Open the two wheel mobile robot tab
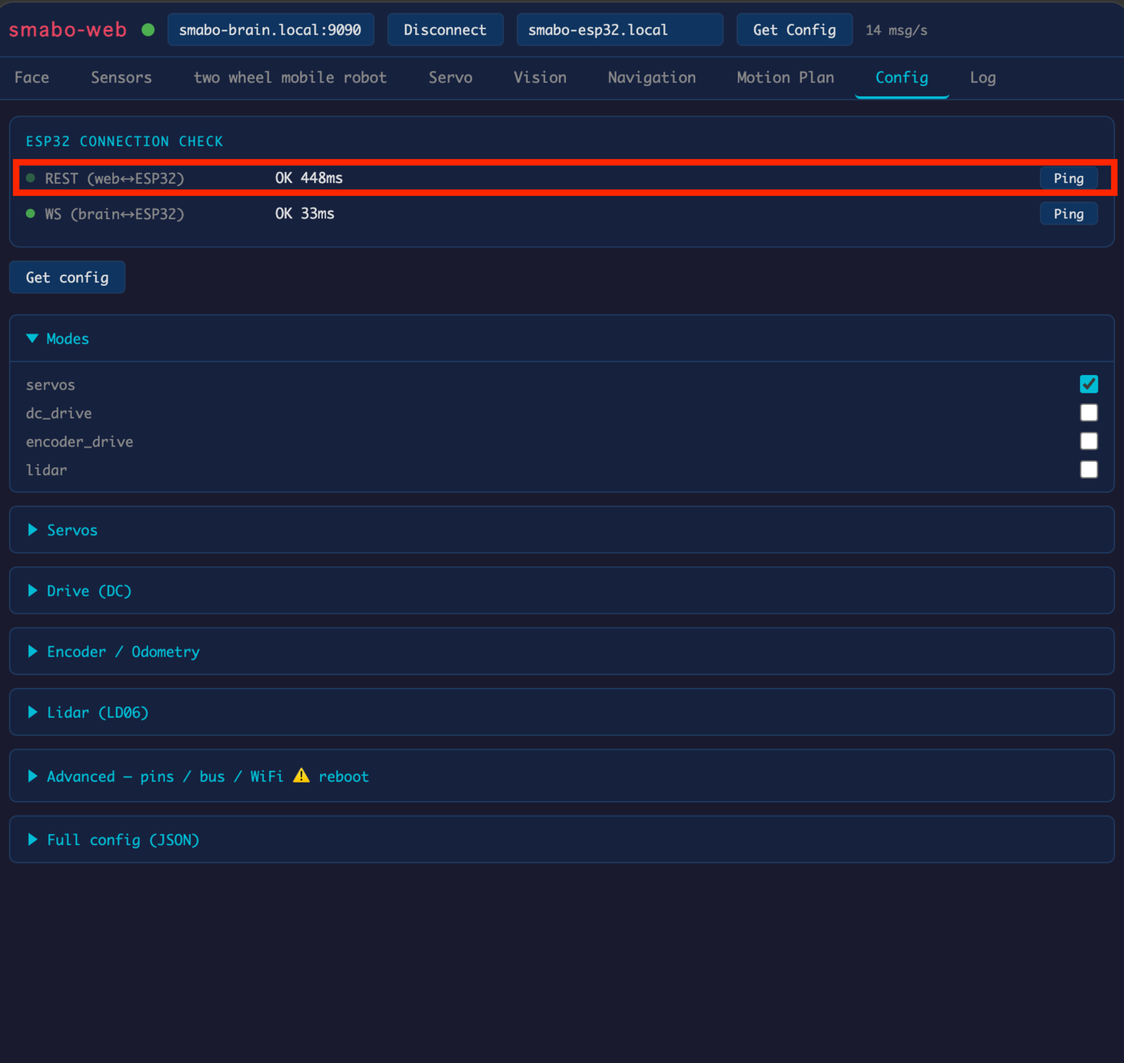 point(290,78)
